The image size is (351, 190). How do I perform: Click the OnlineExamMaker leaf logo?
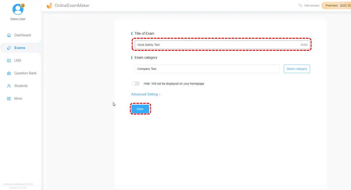pyautogui.click(x=49, y=6)
